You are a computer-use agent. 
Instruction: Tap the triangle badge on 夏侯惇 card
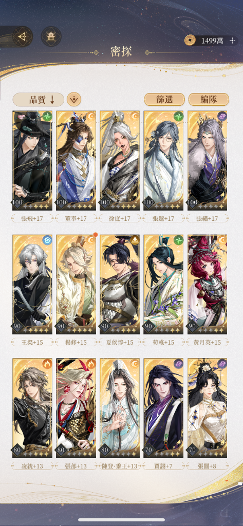pos(135,240)
